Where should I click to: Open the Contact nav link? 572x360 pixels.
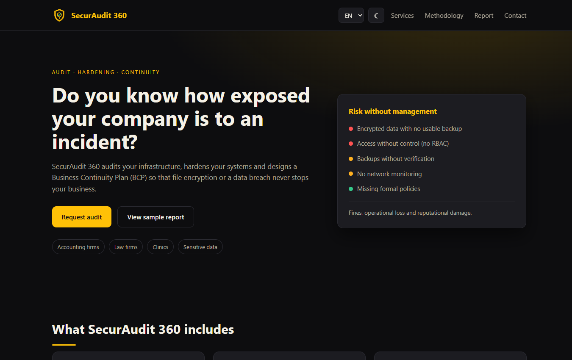[x=515, y=16]
